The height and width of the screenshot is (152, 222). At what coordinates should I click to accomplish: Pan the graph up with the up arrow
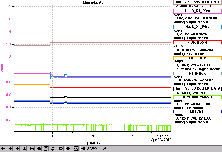pyautogui.click(x=17, y=149)
